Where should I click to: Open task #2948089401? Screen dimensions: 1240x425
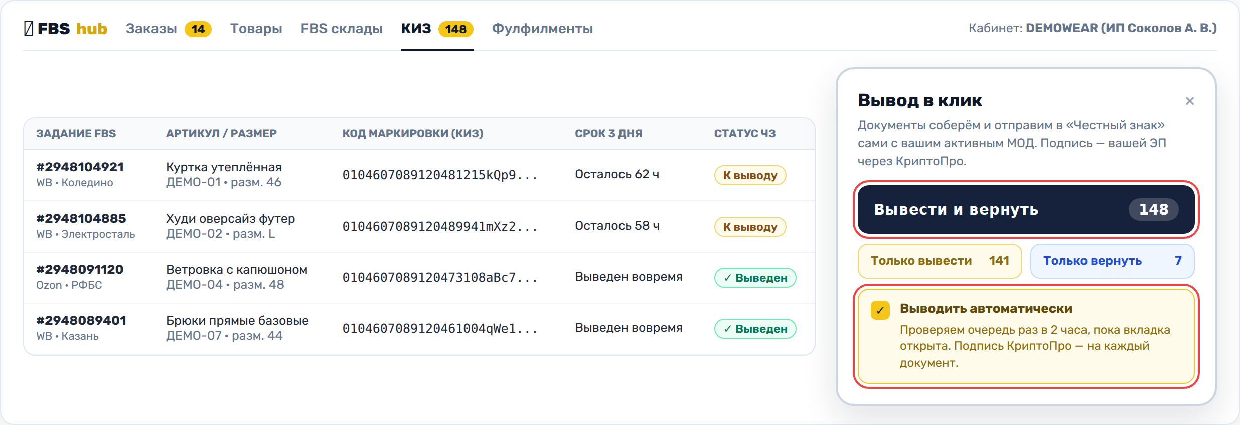point(81,321)
